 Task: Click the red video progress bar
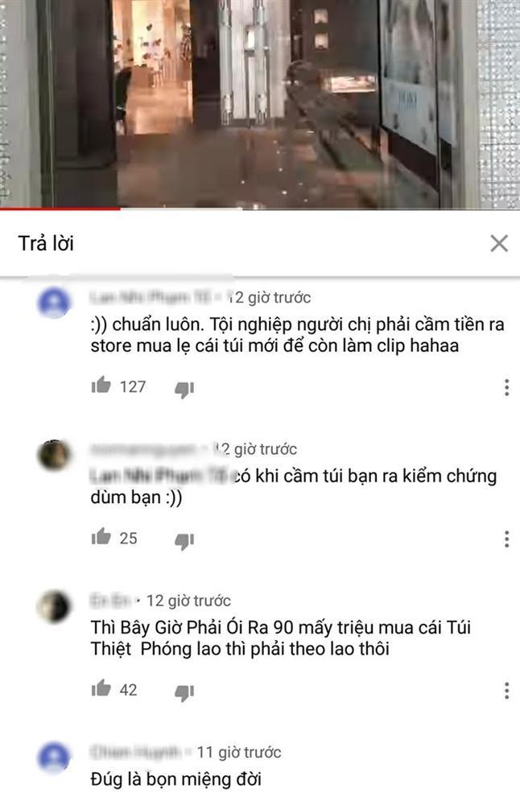pyautogui.click(x=60, y=208)
